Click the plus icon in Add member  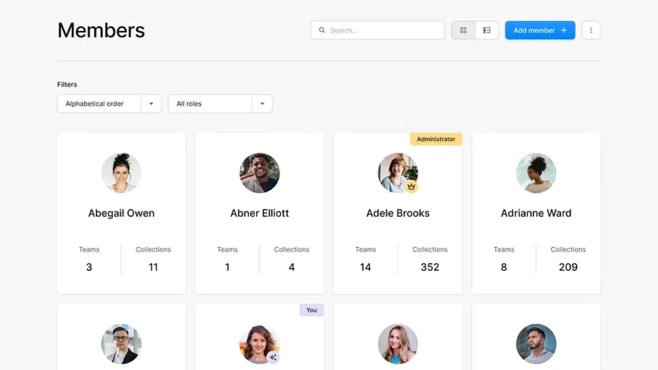coord(564,30)
